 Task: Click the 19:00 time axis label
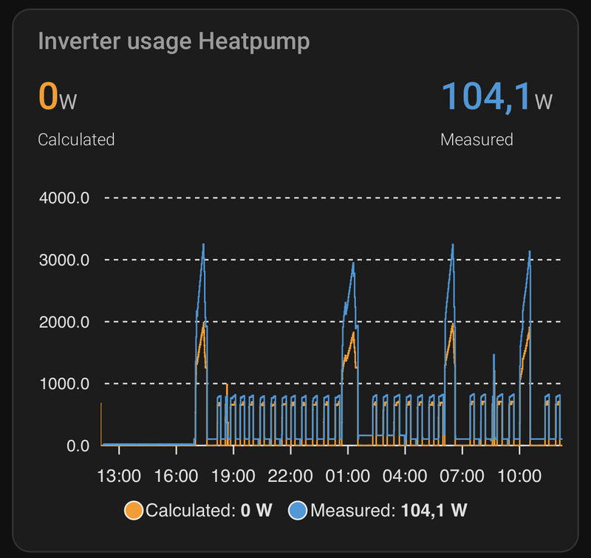[x=233, y=475]
